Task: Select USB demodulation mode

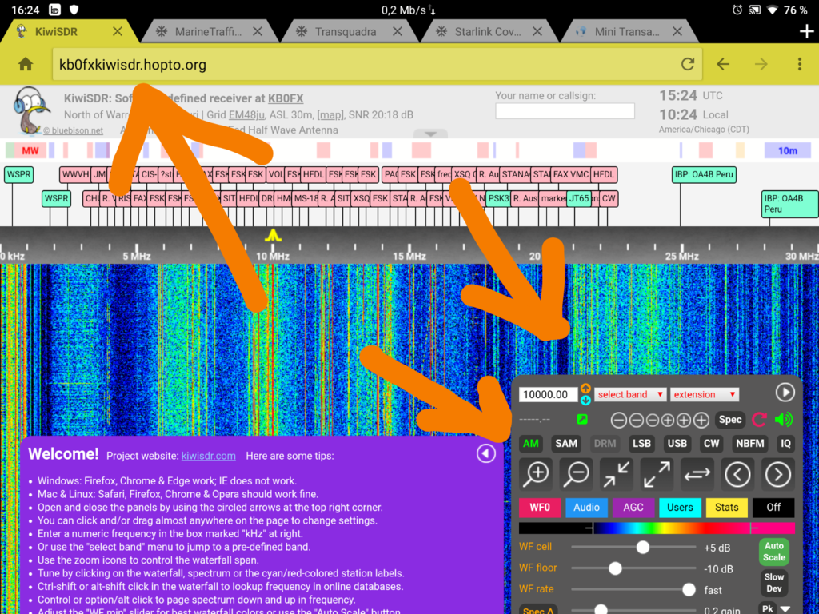Action: pos(677,443)
